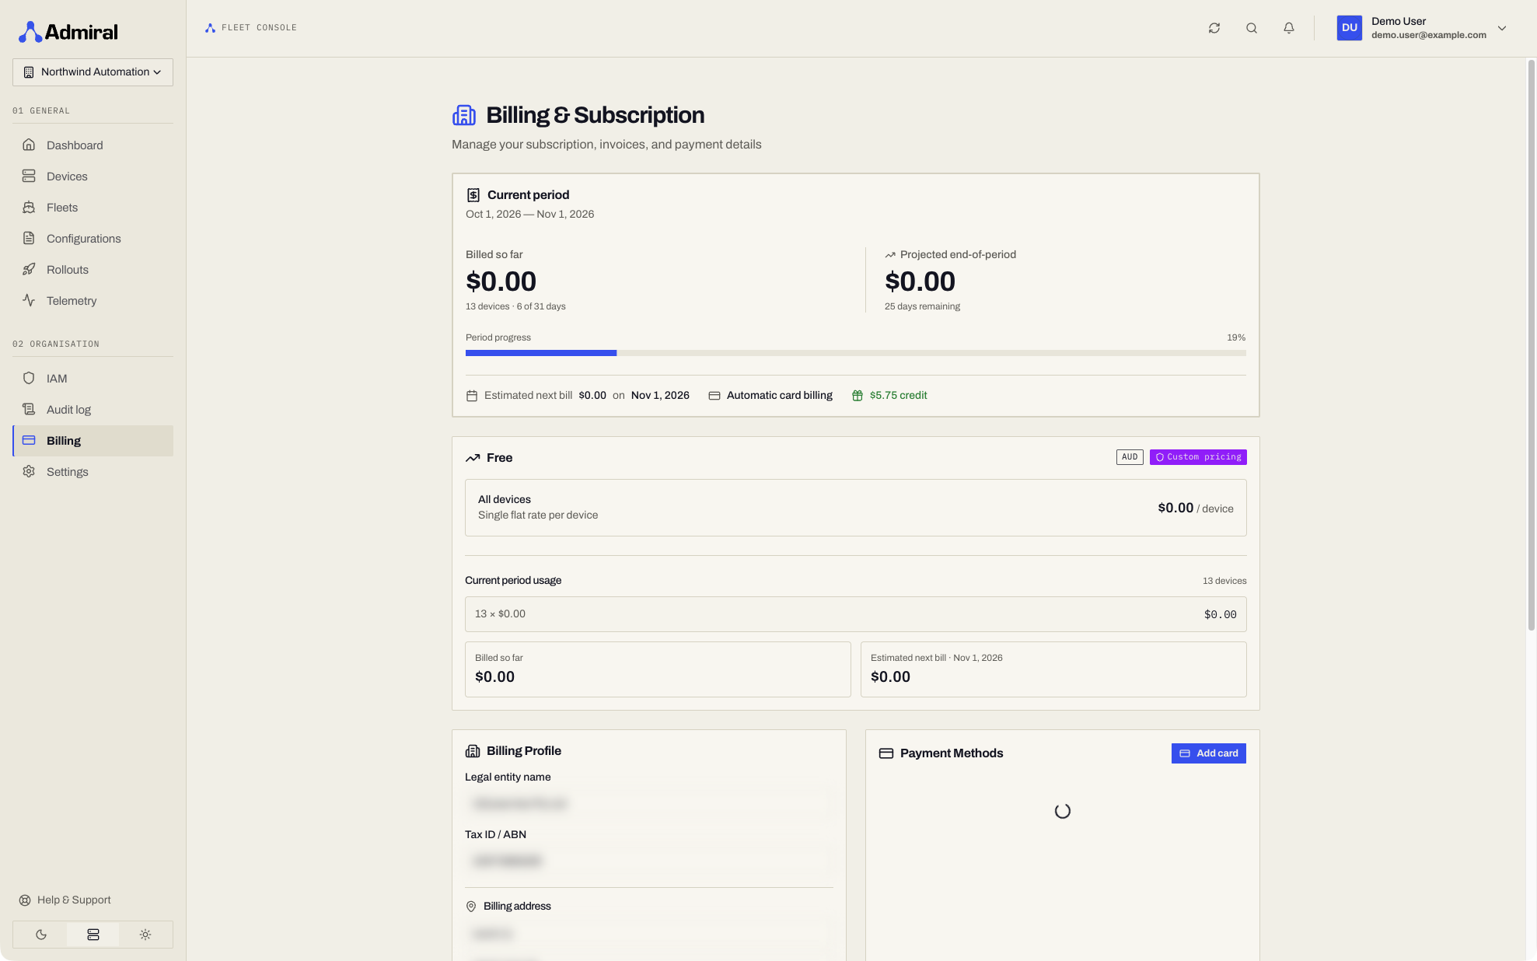The image size is (1537, 961).
Task: Click the Legal entity name field
Action: point(648,803)
